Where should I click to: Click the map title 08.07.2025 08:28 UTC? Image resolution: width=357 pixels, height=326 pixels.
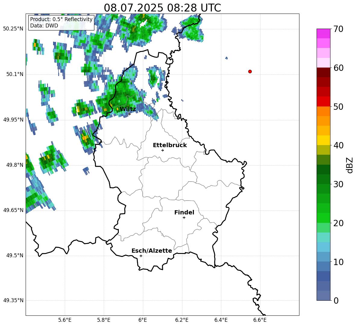coord(162,8)
